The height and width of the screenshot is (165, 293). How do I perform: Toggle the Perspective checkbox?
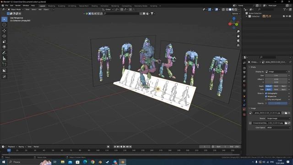pos(266,96)
